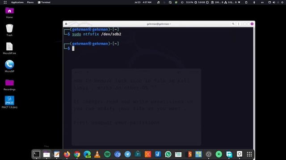The image size is (286, 160).
Task: Open the screenshot app in dock
Action: (240, 154)
